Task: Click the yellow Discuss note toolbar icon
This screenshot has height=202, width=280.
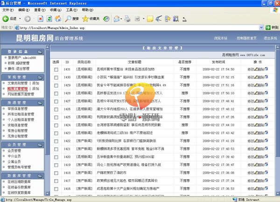Action: [150, 19]
